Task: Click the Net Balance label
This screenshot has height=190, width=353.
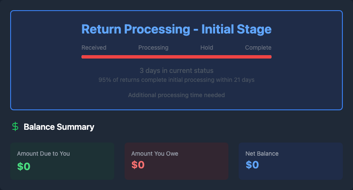Action: click(262, 154)
